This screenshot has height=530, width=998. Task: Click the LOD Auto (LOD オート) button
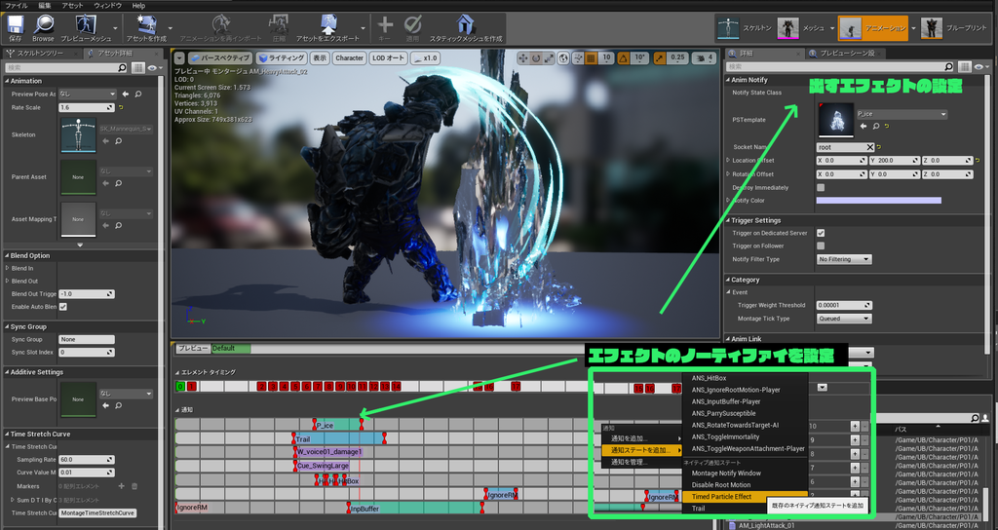[388, 57]
